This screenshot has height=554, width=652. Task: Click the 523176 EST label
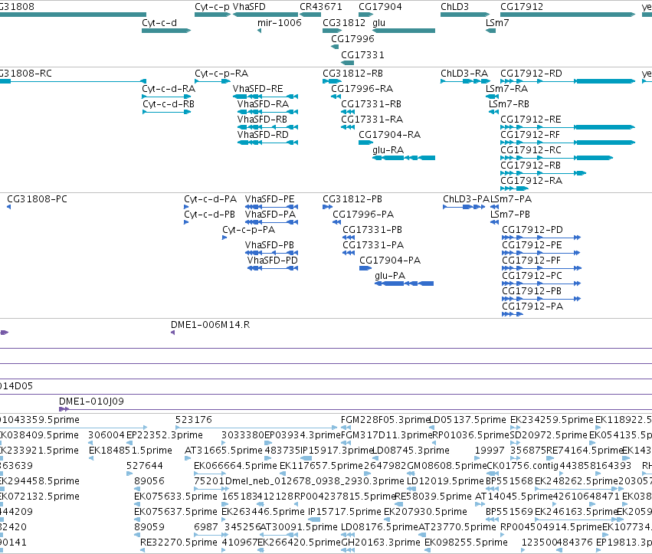tap(194, 420)
